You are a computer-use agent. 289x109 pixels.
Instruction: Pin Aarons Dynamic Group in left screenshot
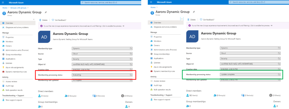(46, 12)
